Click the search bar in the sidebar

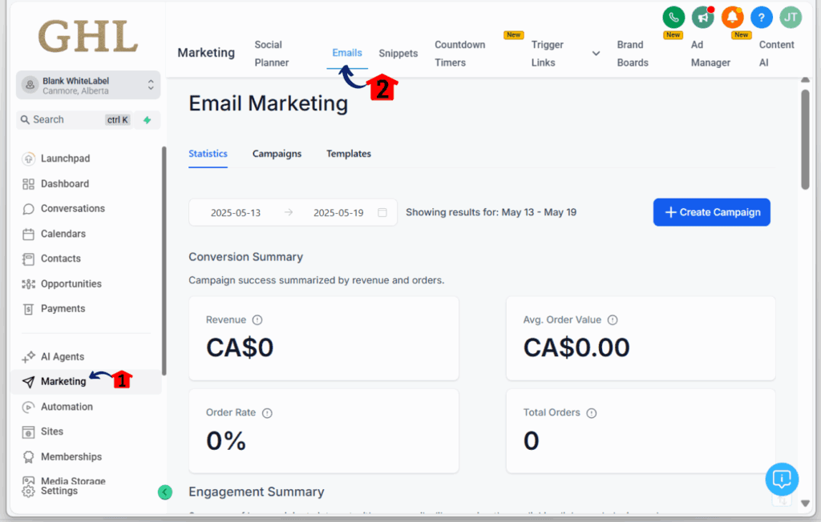click(72, 119)
